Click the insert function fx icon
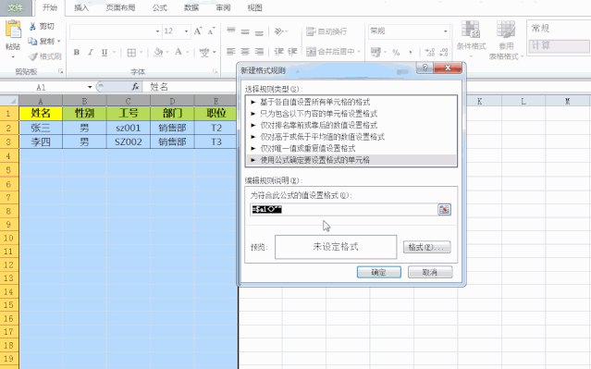591x369 pixels. tap(135, 87)
